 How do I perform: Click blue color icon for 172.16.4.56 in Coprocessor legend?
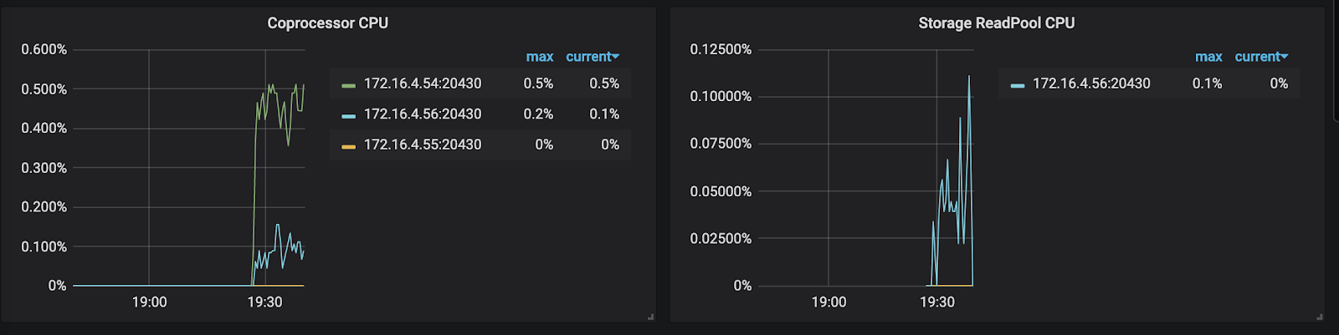[x=349, y=115]
